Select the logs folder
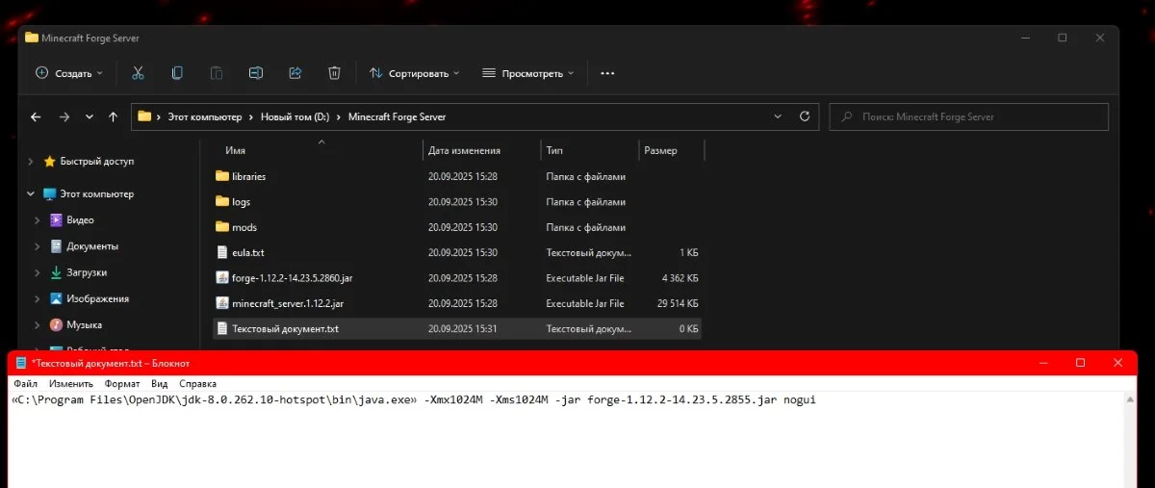The width and height of the screenshot is (1155, 488). click(241, 202)
